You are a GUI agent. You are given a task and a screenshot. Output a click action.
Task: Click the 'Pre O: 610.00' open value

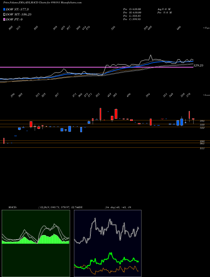(132, 9)
